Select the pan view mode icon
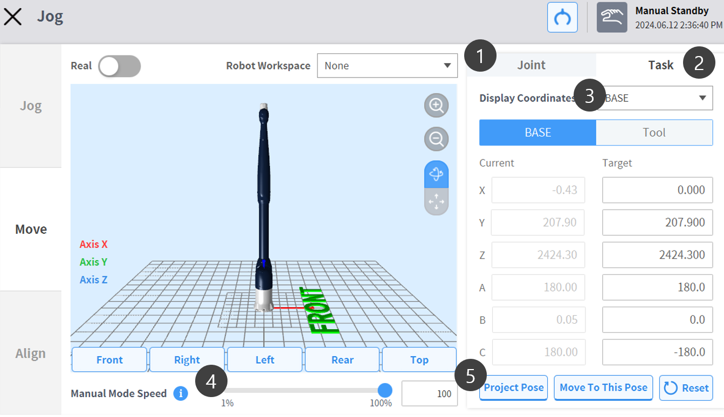The width and height of the screenshot is (724, 417). (x=436, y=202)
